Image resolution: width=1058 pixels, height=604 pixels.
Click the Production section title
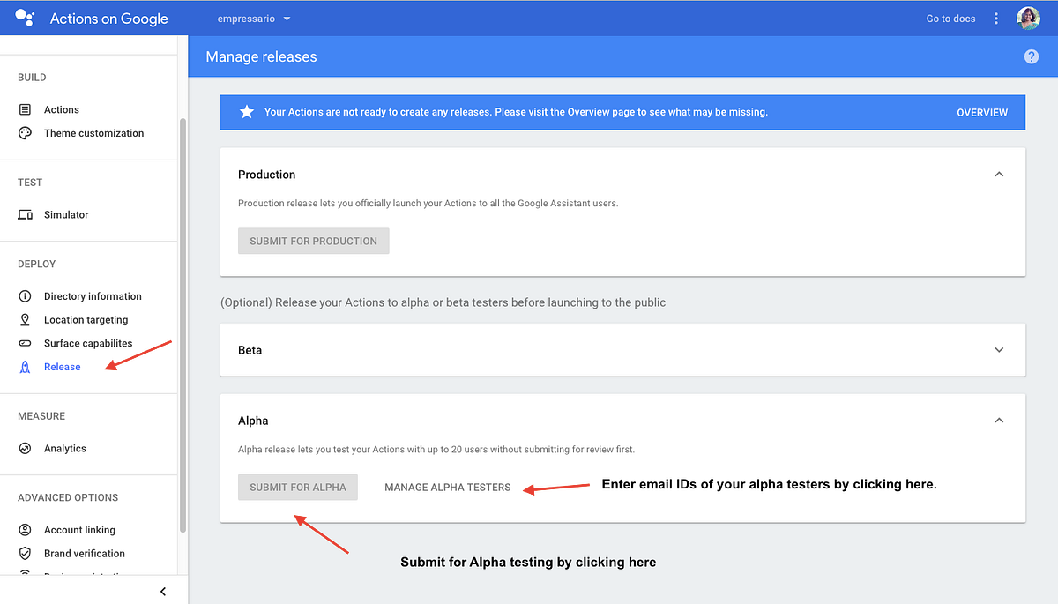pos(267,175)
